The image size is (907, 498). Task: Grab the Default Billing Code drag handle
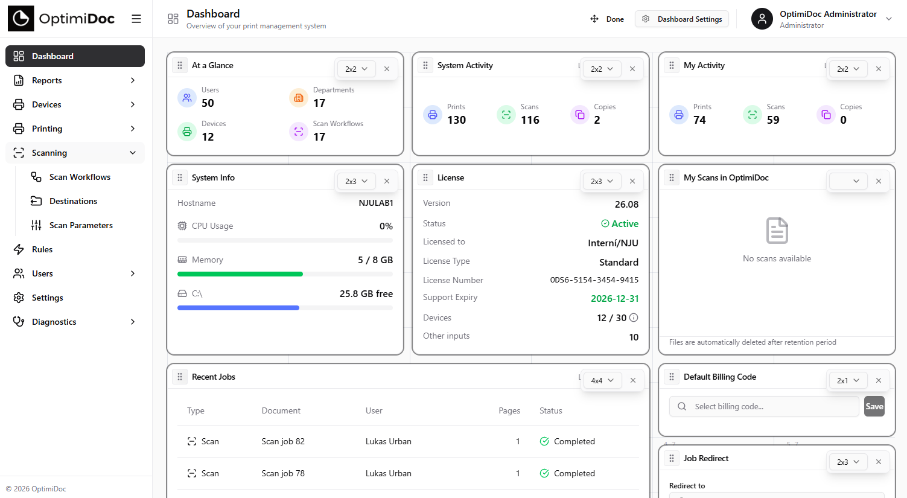[x=672, y=377]
